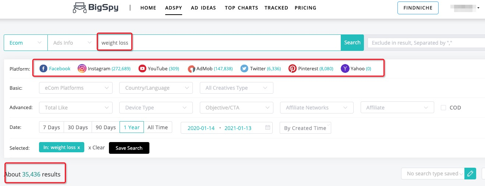This screenshot has height=186, width=485.
Task: Open the TOP CHARTS menu item
Action: 241,8
